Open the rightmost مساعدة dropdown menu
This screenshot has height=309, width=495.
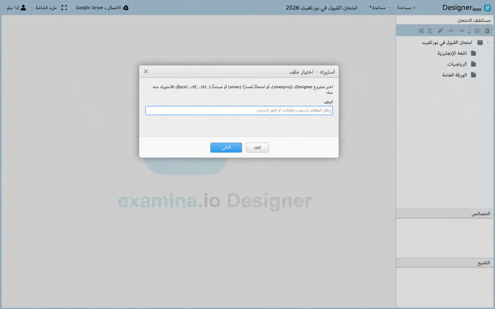tap(407, 8)
